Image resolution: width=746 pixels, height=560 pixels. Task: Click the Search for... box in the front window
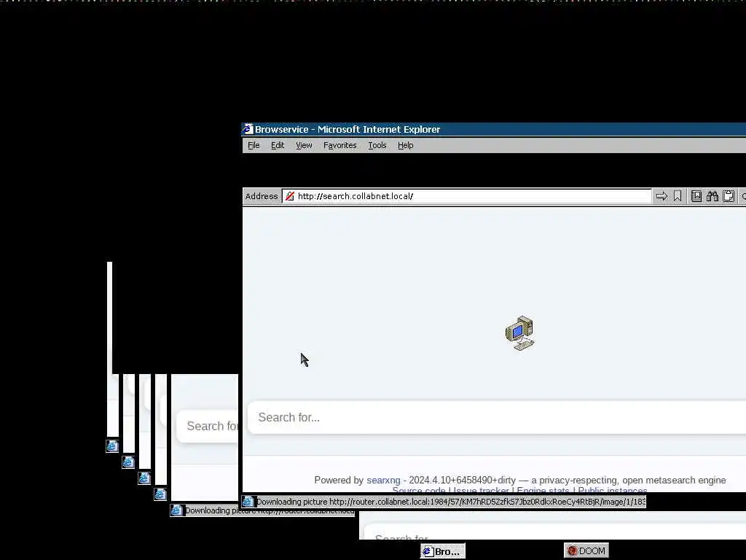tap(497, 418)
